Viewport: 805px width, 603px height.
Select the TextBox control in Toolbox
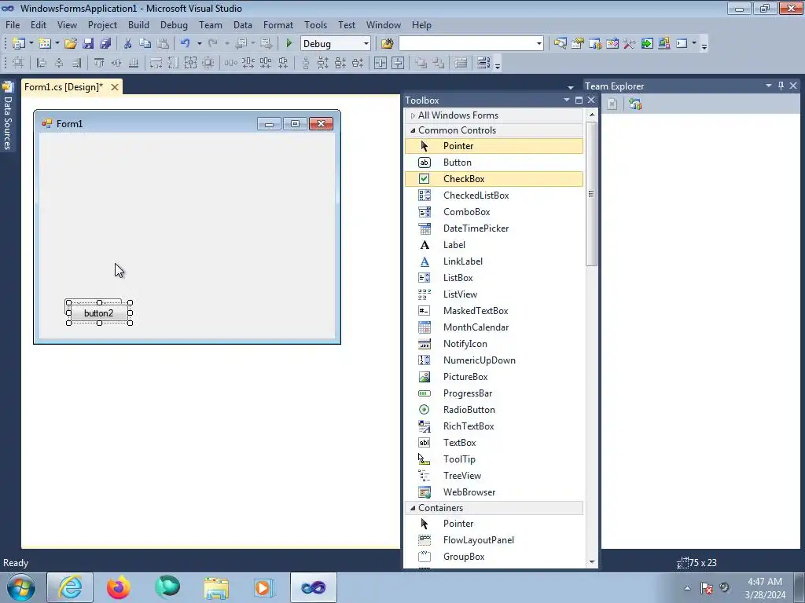click(x=494, y=443)
